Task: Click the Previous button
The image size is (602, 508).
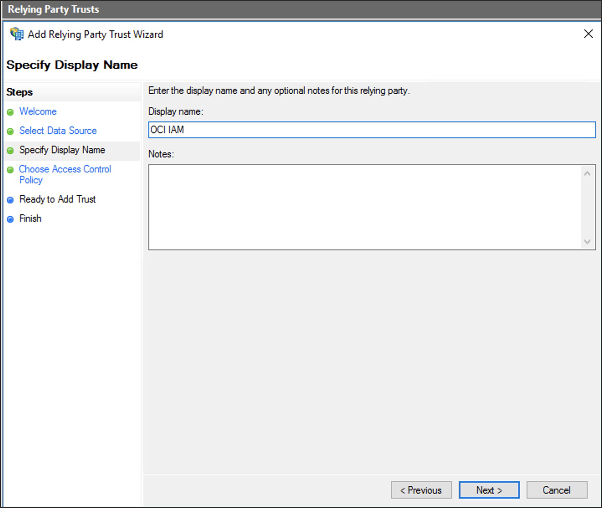Action: click(x=421, y=490)
